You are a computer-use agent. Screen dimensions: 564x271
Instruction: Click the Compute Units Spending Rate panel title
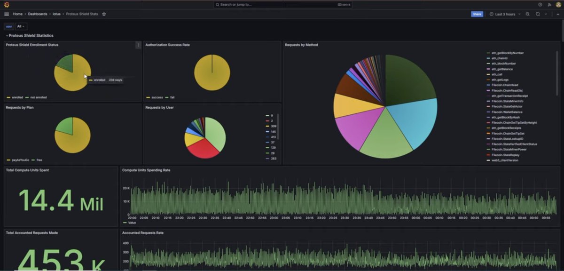point(146,170)
